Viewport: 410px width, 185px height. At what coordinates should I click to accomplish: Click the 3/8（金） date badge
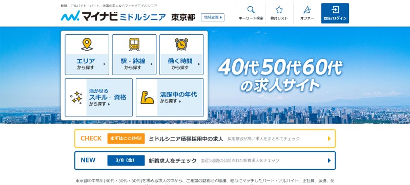[126, 160]
